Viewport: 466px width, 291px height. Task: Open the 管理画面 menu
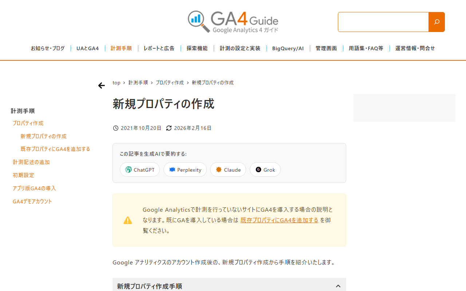tap(326, 48)
